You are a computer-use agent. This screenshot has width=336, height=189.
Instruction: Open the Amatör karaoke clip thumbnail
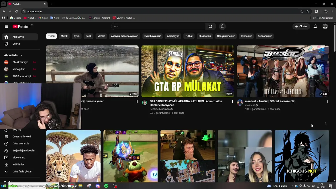pyautogui.click(x=283, y=71)
